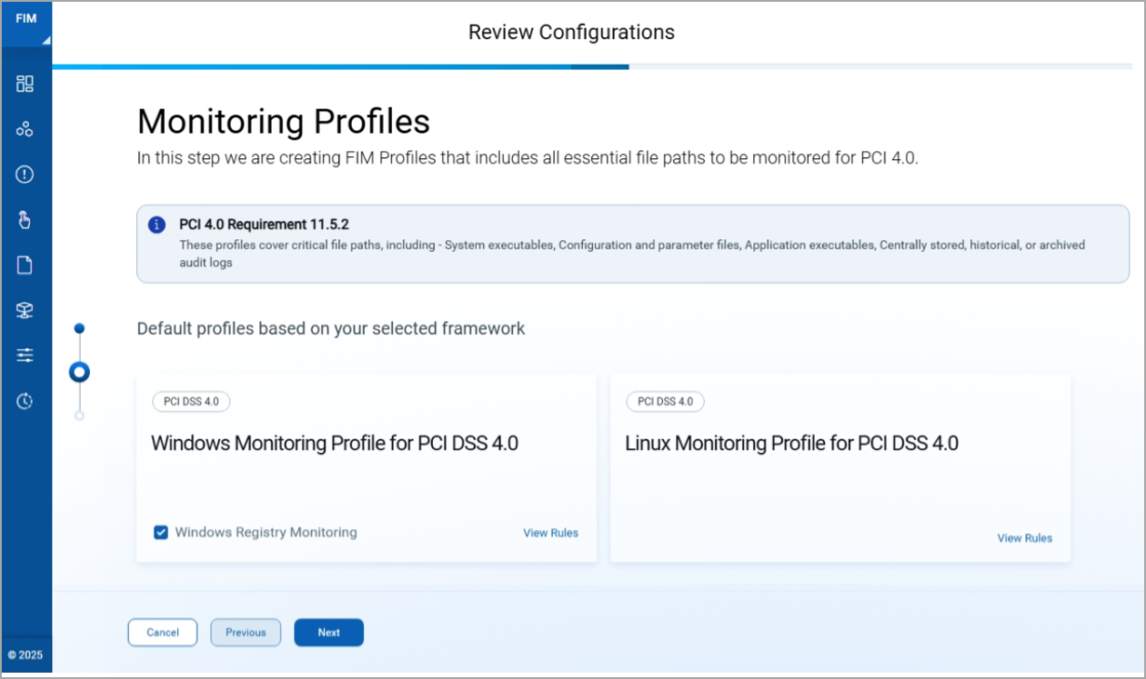
Task: Go back with the Previous button
Action: 246,633
